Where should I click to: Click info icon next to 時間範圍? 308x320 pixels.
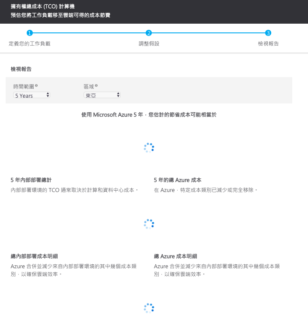pyautogui.click(x=36, y=86)
